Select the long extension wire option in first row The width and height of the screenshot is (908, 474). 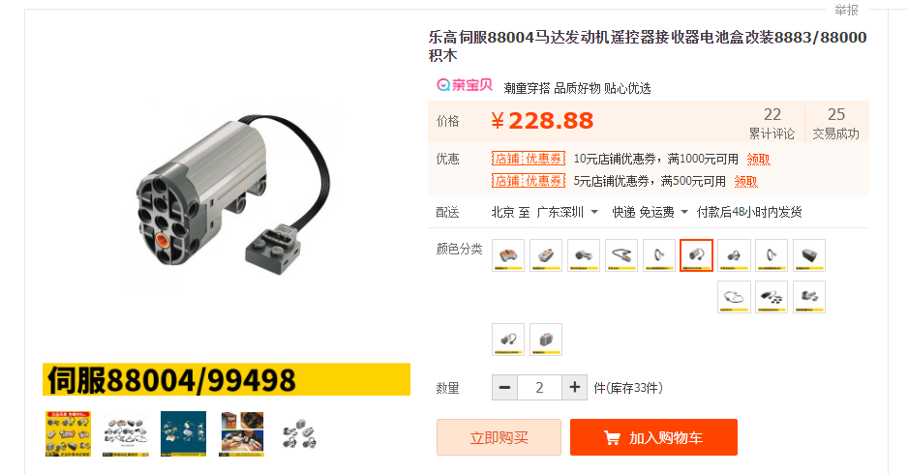[x=620, y=255]
